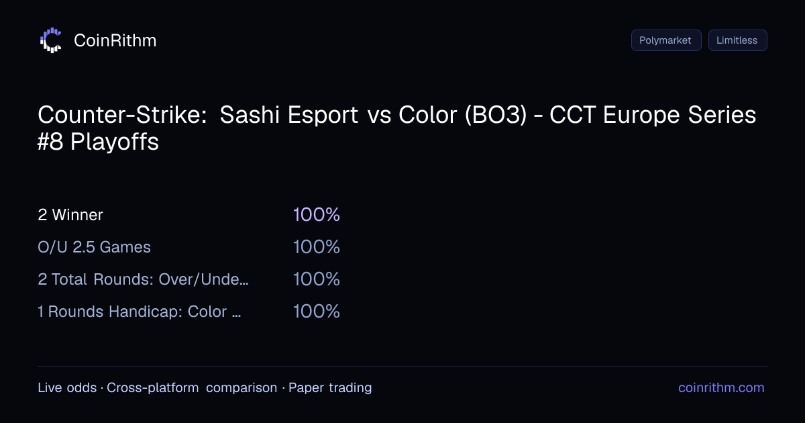Select the 2 Winner market row

(x=189, y=215)
